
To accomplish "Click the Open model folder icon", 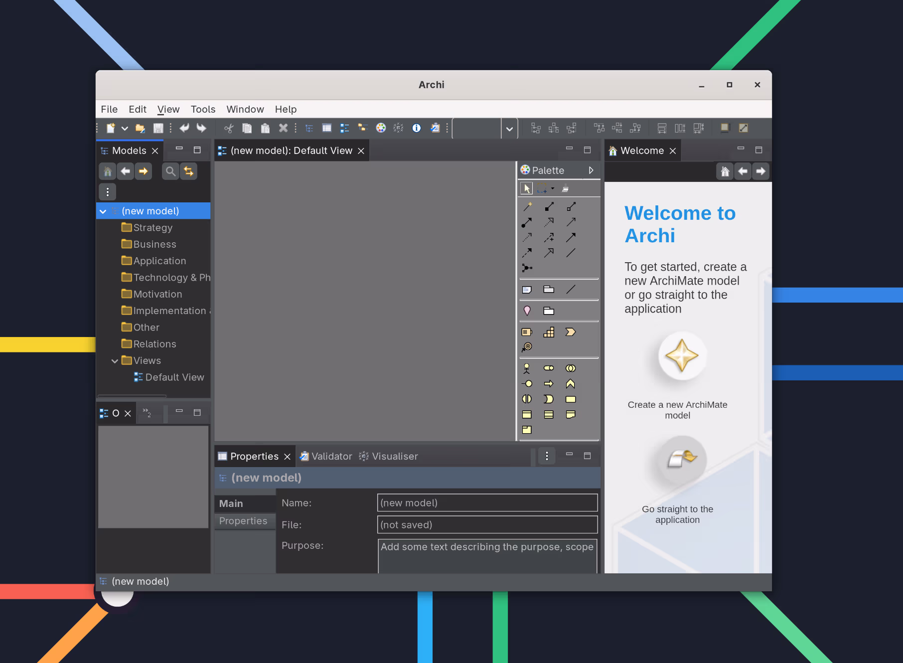I will (140, 128).
